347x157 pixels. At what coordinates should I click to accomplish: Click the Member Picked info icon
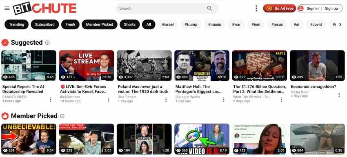coord(62,116)
